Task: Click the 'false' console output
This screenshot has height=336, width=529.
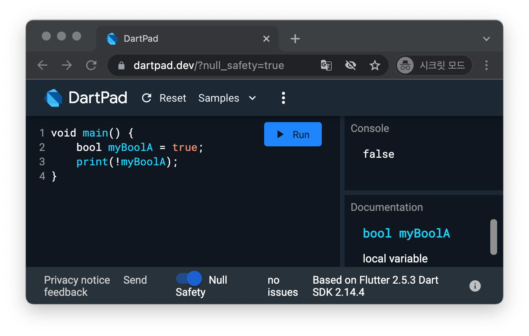Action: (x=379, y=154)
